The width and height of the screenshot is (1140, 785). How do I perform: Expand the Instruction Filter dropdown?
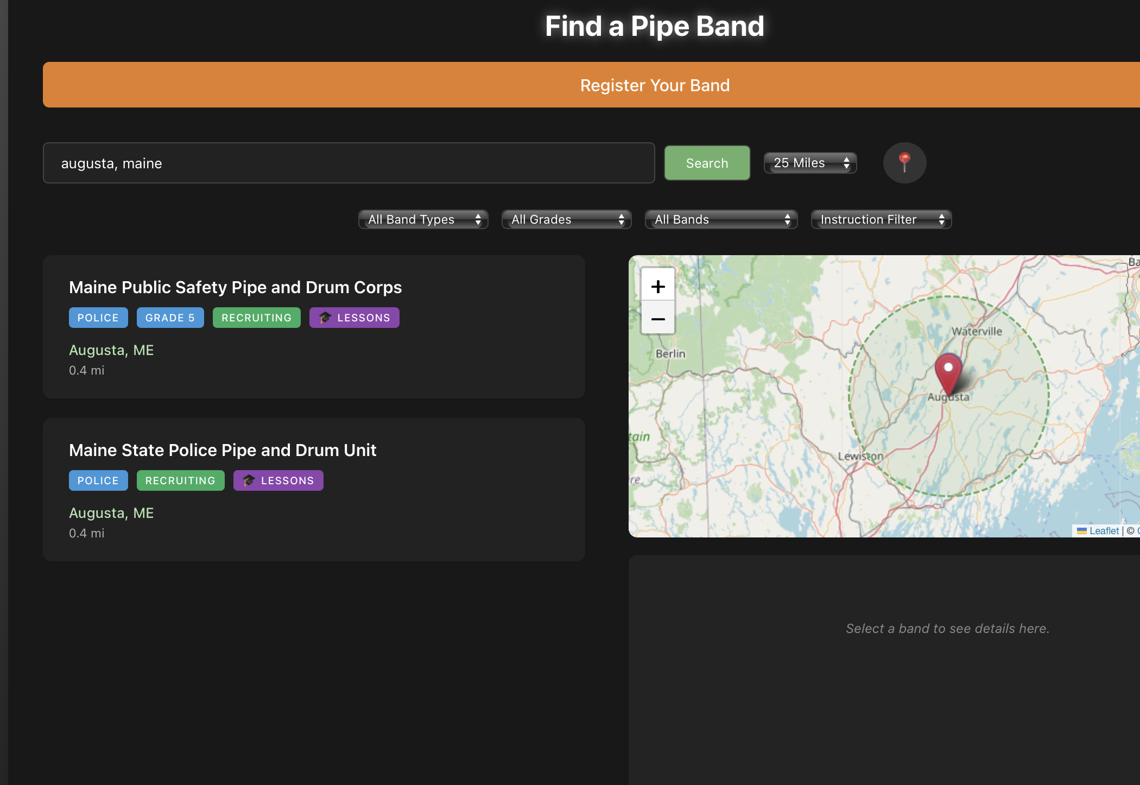881,219
